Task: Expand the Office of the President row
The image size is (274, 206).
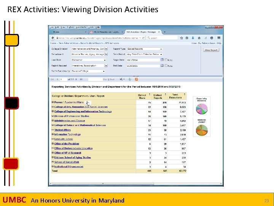Action: pos(53,143)
